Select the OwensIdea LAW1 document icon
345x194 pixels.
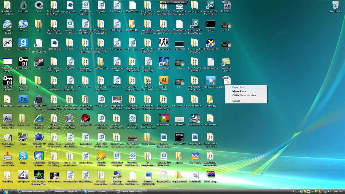point(8,140)
